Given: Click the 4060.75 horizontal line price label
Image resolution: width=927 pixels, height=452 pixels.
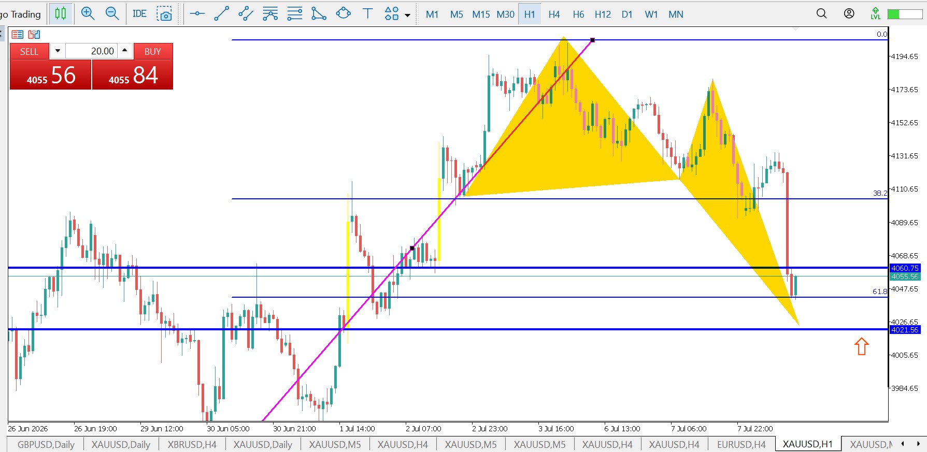Looking at the screenshot, I should (x=905, y=268).
